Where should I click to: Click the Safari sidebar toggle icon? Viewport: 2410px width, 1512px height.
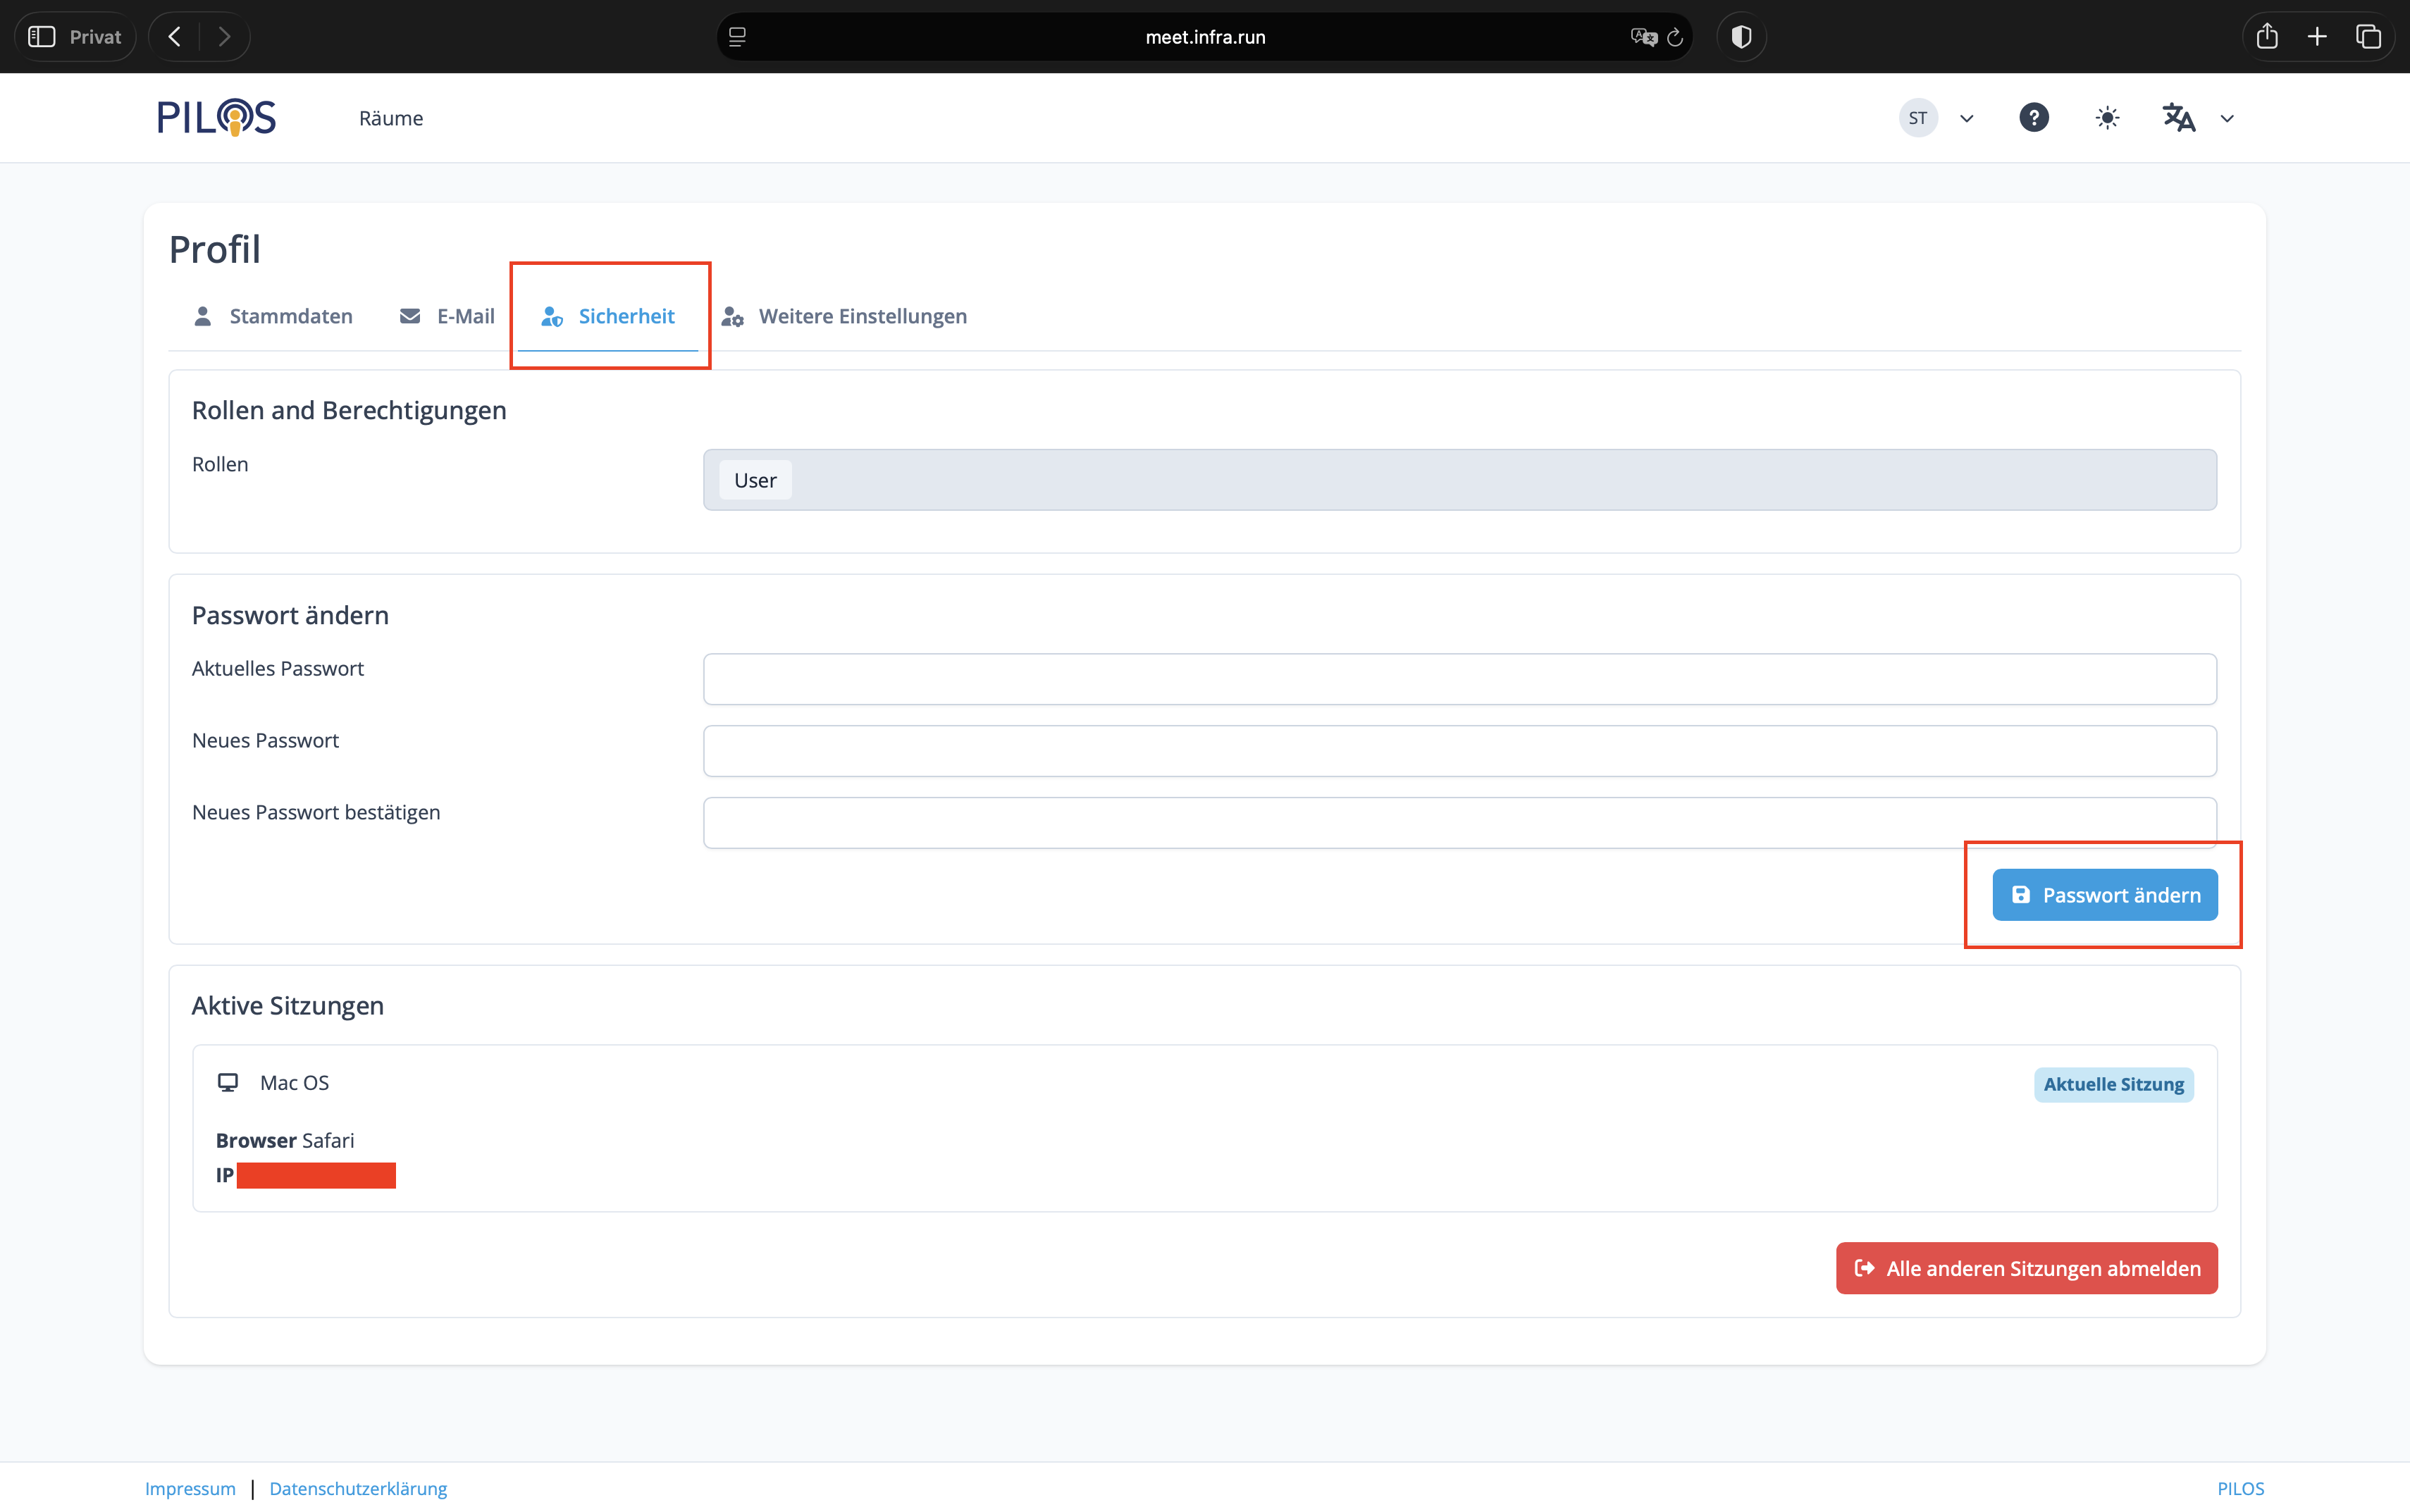[x=42, y=37]
